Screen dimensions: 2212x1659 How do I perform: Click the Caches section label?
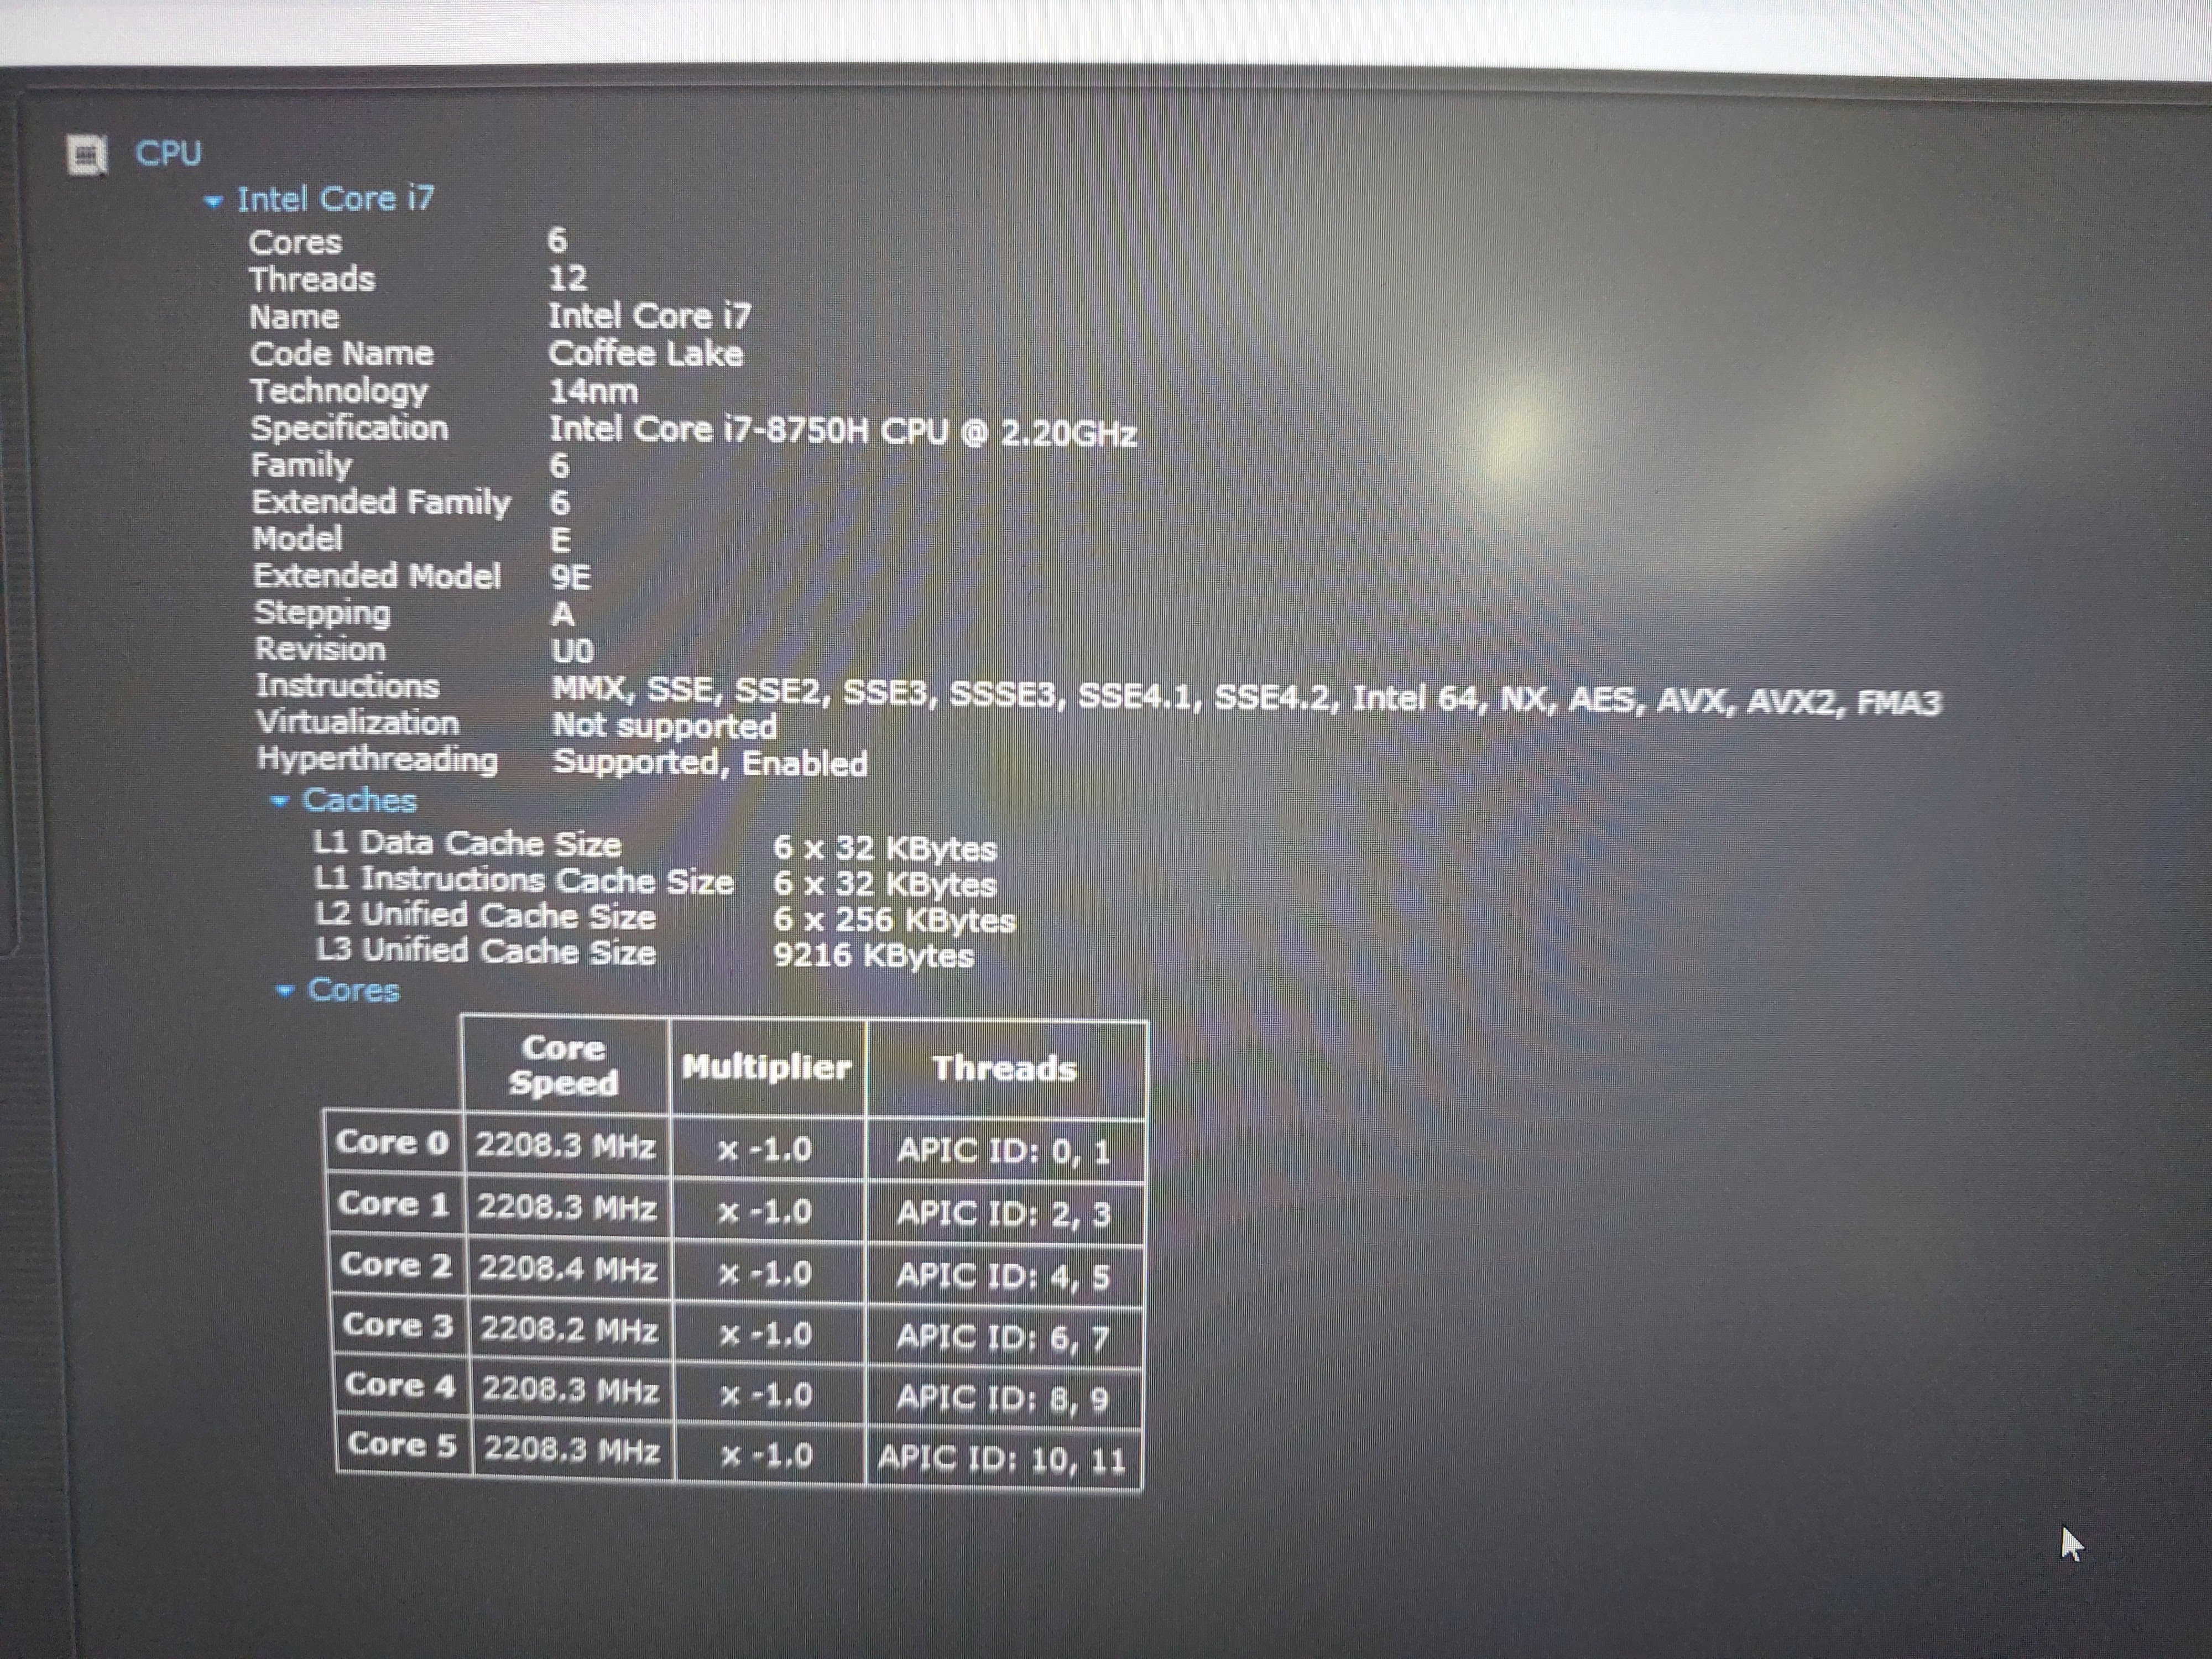click(x=359, y=800)
